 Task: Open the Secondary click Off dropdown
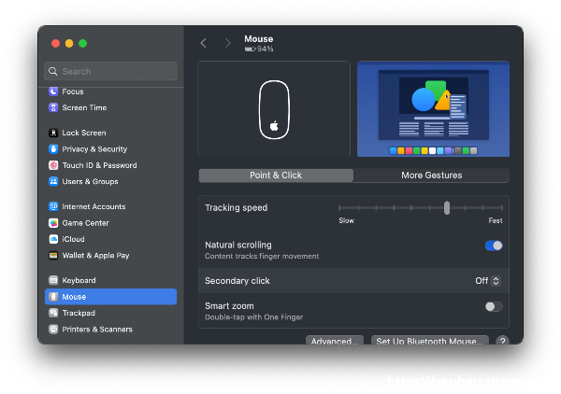click(x=488, y=281)
